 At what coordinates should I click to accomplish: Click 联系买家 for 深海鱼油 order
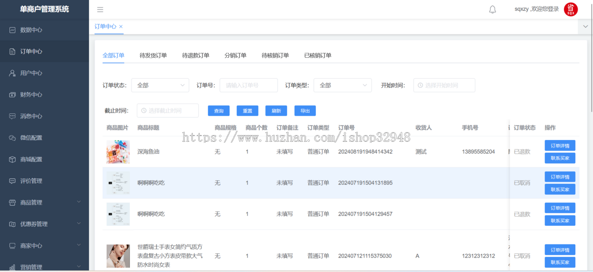560,158
